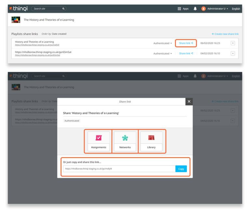Click Create new share link in the top panel

[x=225, y=34]
